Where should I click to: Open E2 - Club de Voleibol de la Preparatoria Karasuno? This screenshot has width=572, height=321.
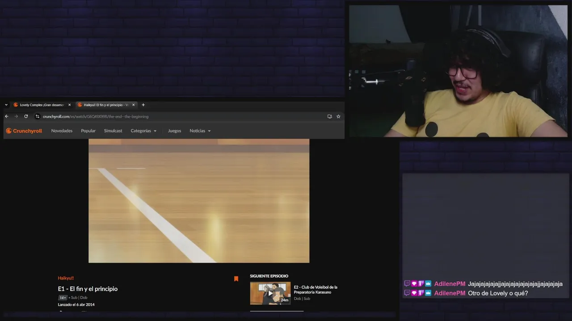point(315,290)
